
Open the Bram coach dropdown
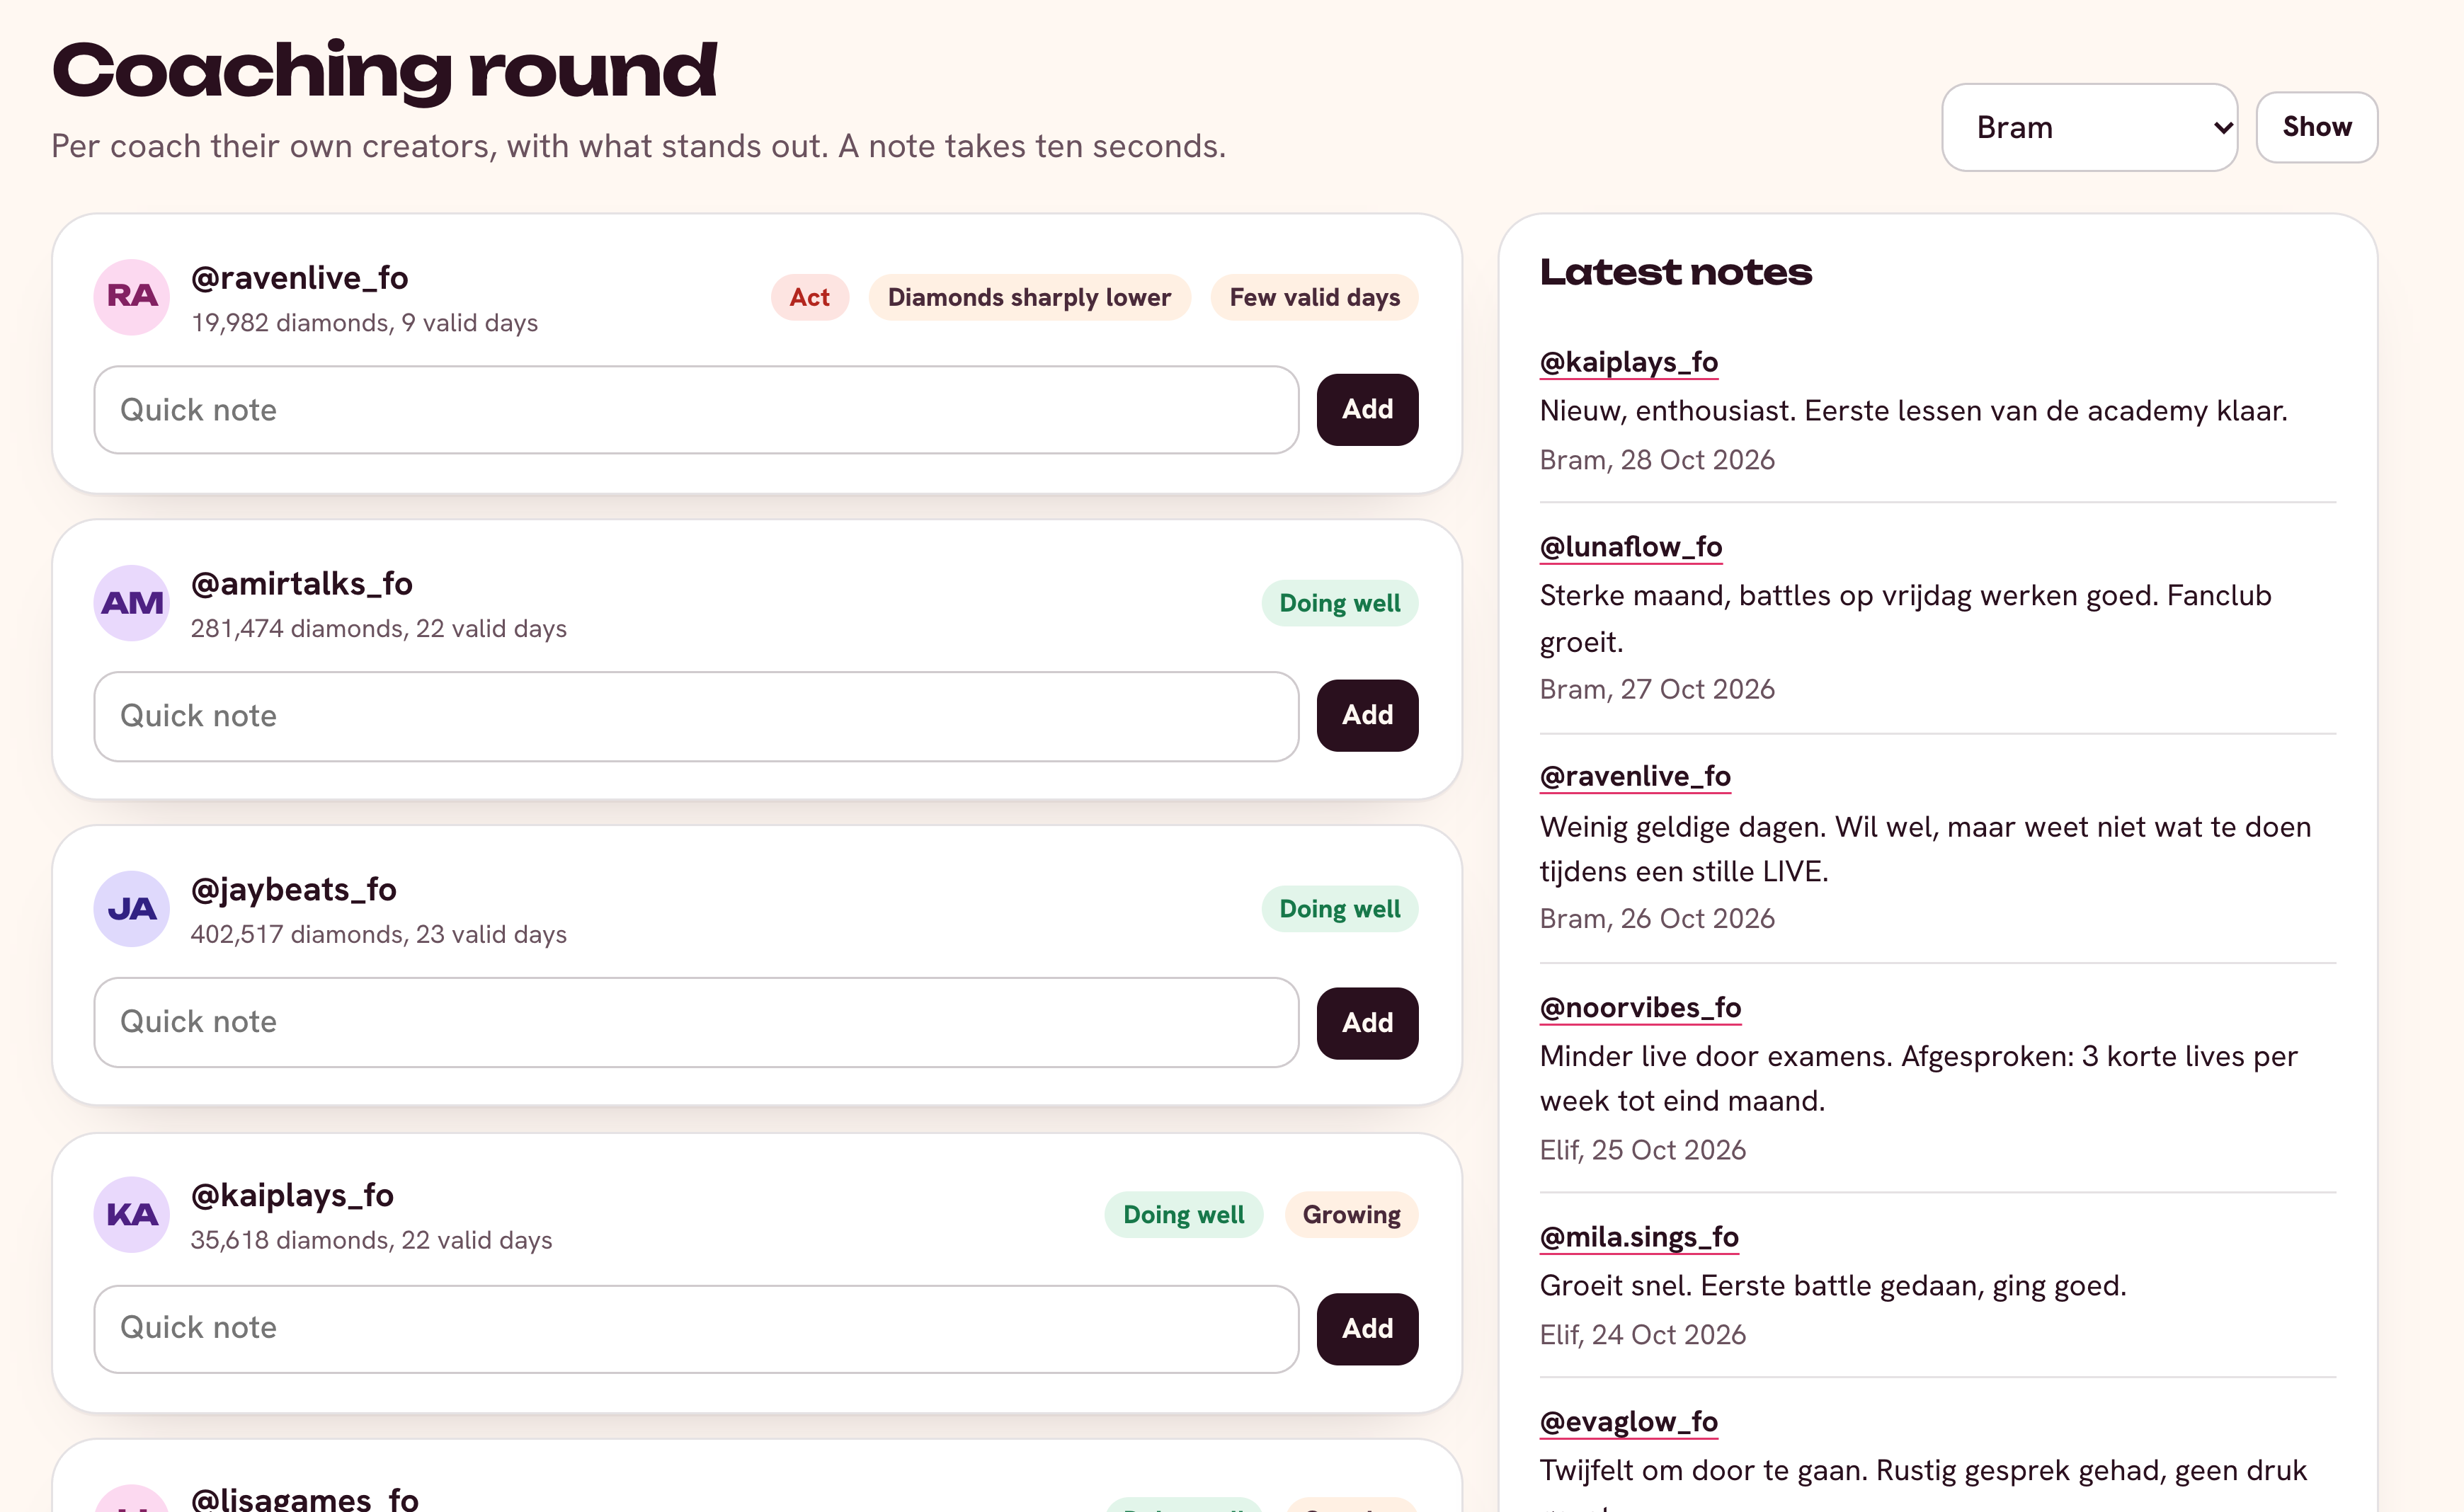(x=2089, y=127)
